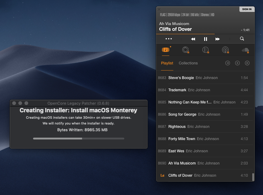Select the local music library icon

coord(166,50)
